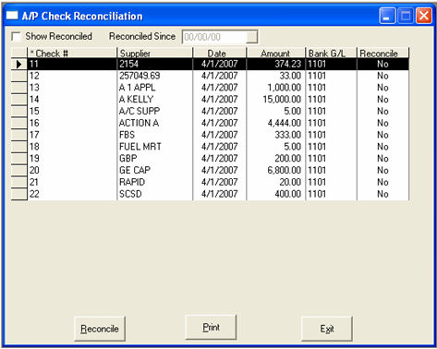
Task: Minimize the A/P Check Reconciliation window
Action: 387,16
